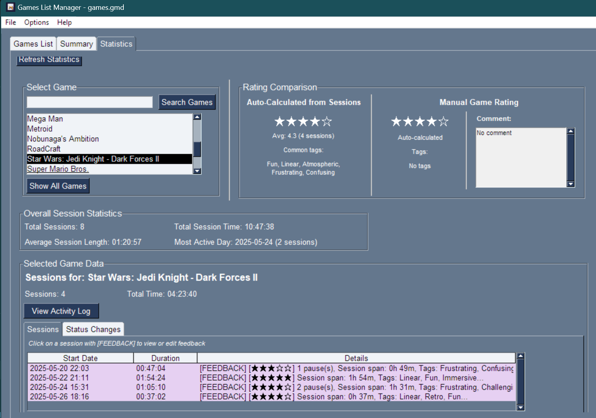
Task: Select the 2025-05-24 15:31 session row
Action: pos(271,387)
